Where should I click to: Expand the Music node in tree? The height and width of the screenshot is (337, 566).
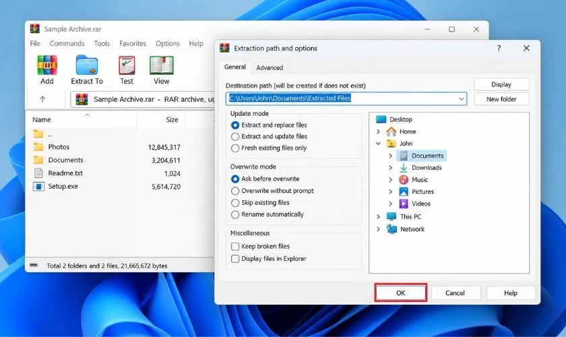click(x=390, y=179)
